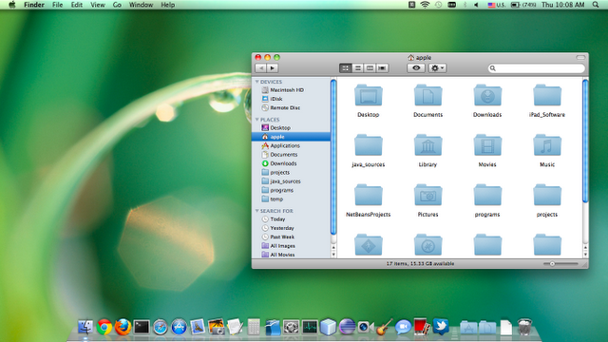Viewport: 608px width, 342px height.
Task: Select the iPad_Software folder icon
Action: [547, 95]
